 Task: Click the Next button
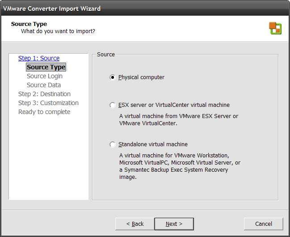174,224
